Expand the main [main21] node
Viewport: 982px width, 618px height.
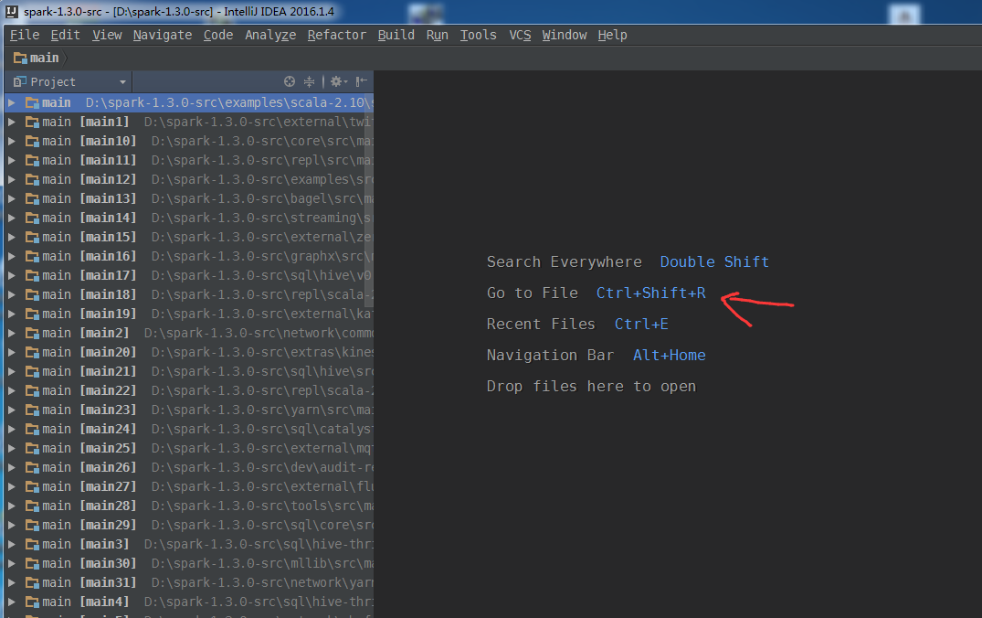(11, 372)
